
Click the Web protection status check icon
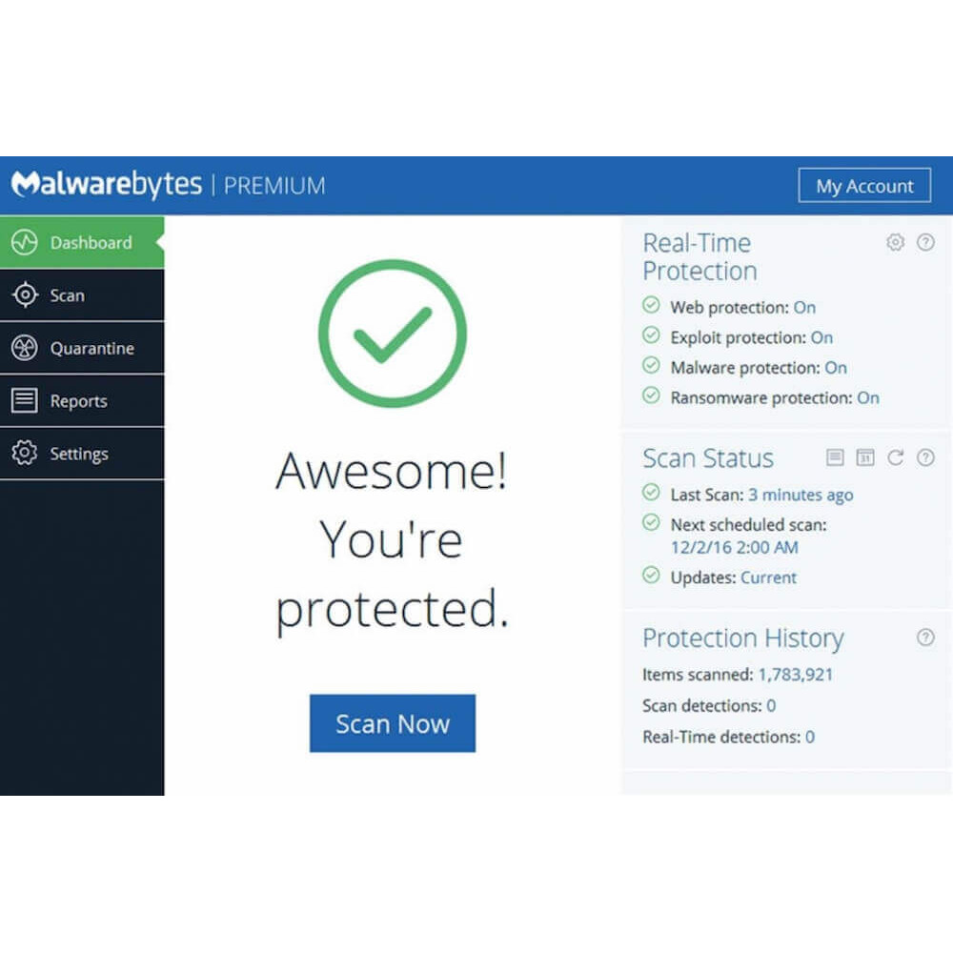(x=651, y=305)
